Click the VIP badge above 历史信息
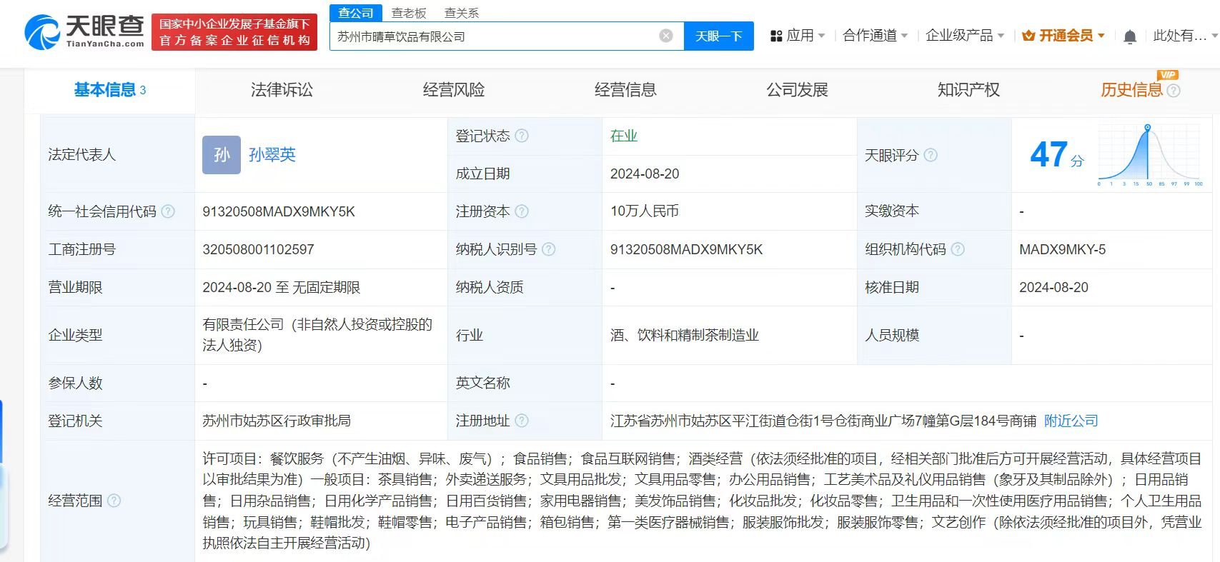This screenshot has width=1220, height=562. 1167,74
